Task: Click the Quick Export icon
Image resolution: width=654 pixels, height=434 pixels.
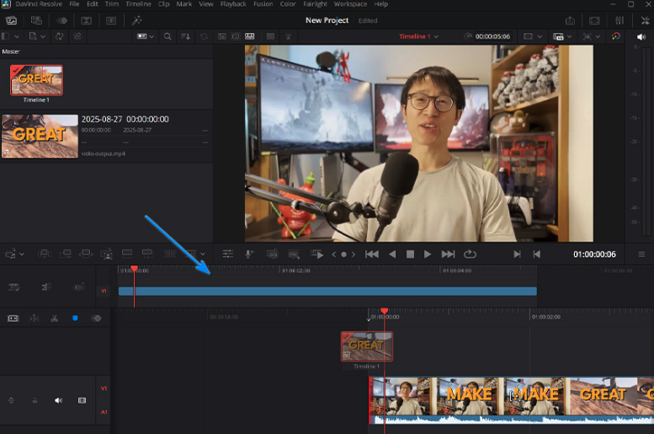Action: tap(570, 20)
